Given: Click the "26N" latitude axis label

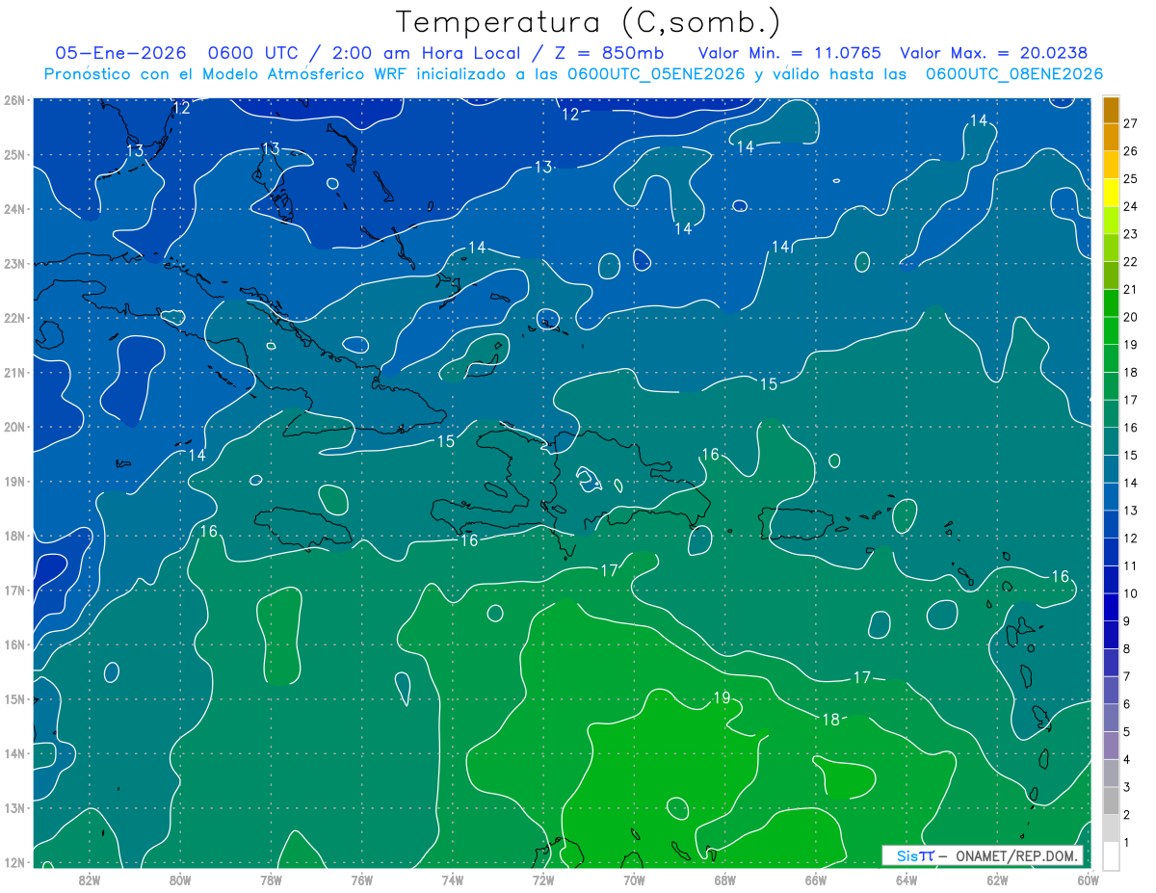Looking at the screenshot, I should tap(14, 99).
